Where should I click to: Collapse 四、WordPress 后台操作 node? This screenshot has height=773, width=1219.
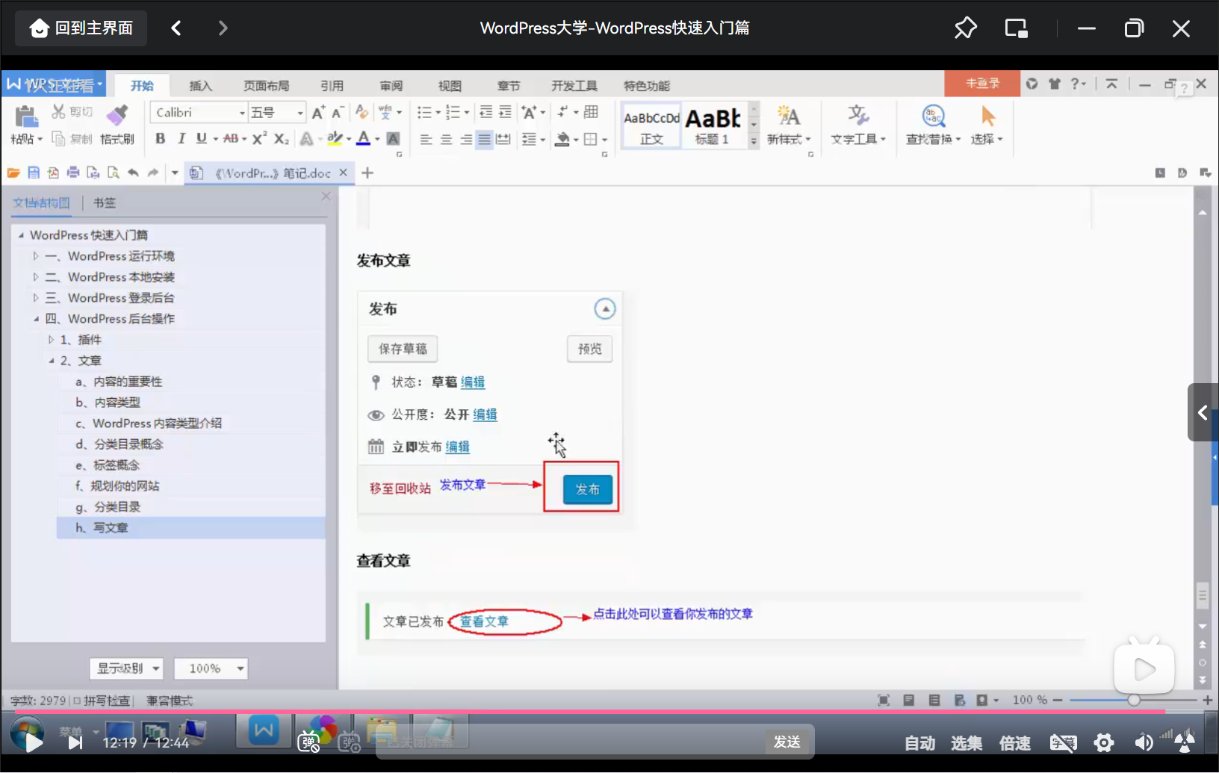(35, 319)
